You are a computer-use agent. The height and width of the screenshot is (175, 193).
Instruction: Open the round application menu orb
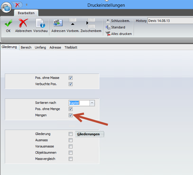pos(6,8)
